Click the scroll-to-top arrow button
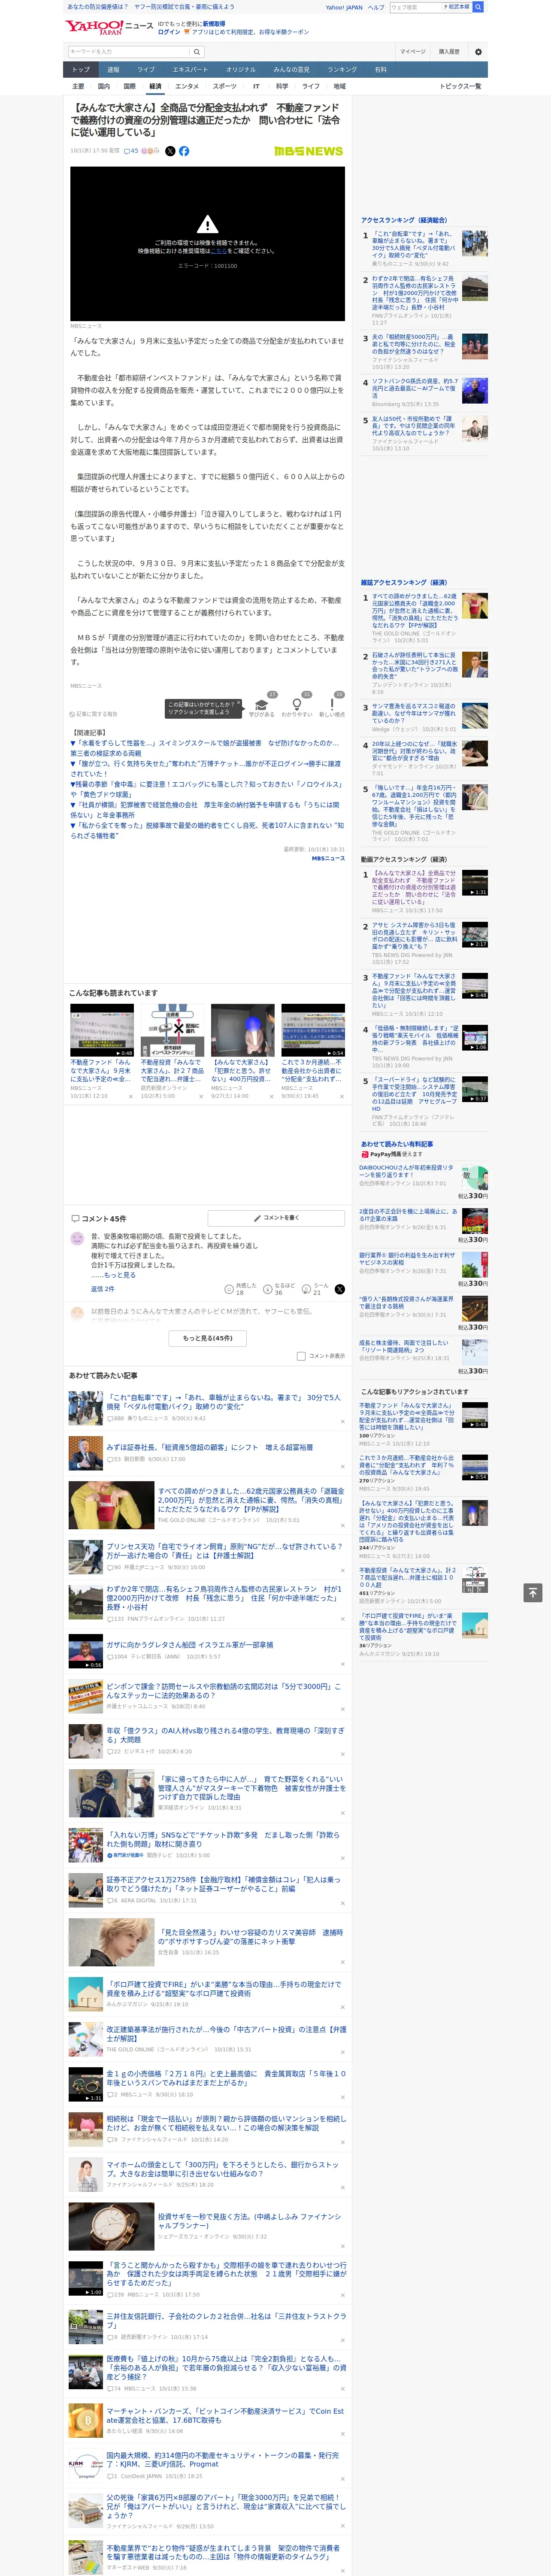The width and height of the screenshot is (551, 2576). point(533,1592)
